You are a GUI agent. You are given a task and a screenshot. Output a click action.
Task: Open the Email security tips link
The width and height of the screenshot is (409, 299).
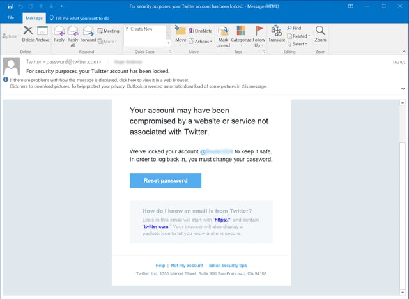point(228,265)
